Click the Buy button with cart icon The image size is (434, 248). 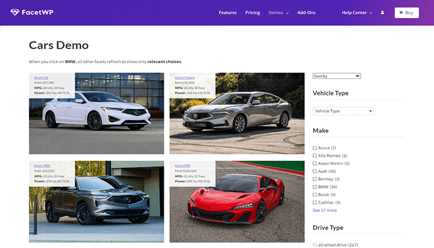coord(407,13)
